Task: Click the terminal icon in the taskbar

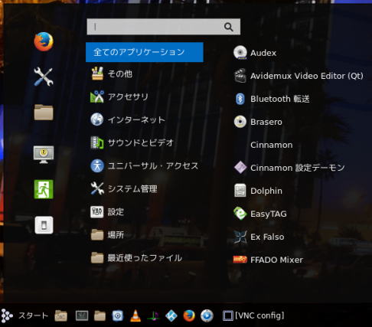Action: [x=82, y=316]
